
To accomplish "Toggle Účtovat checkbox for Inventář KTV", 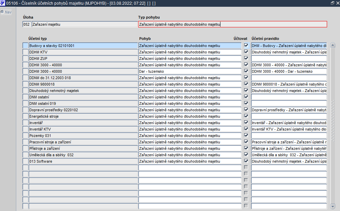I will pyautogui.click(x=246, y=129).
